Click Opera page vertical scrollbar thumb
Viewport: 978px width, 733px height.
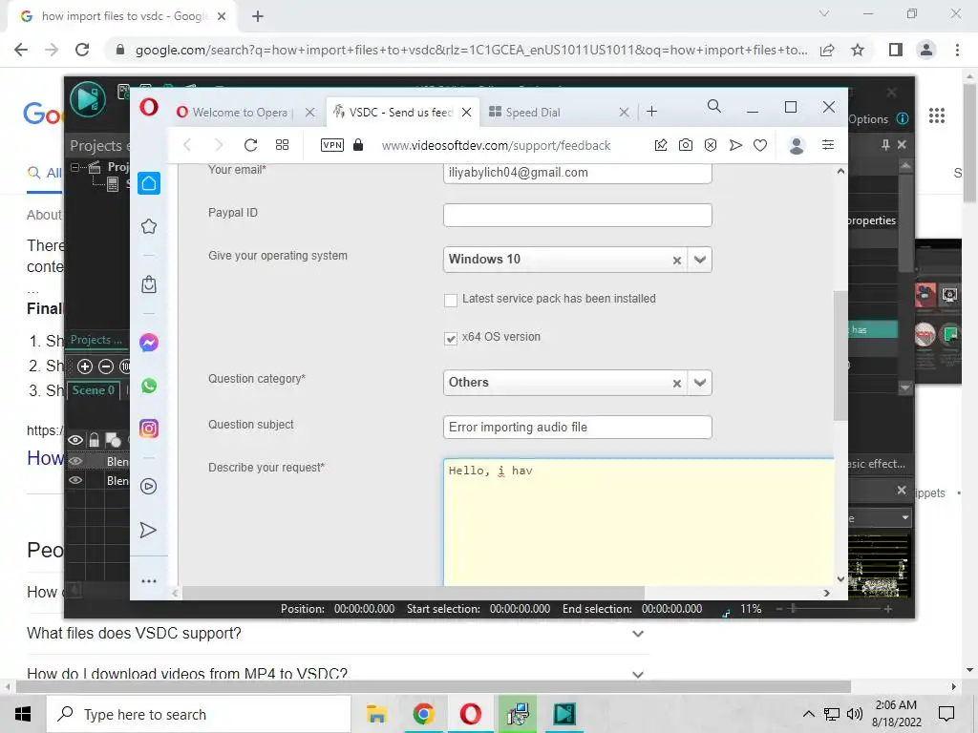(840, 355)
